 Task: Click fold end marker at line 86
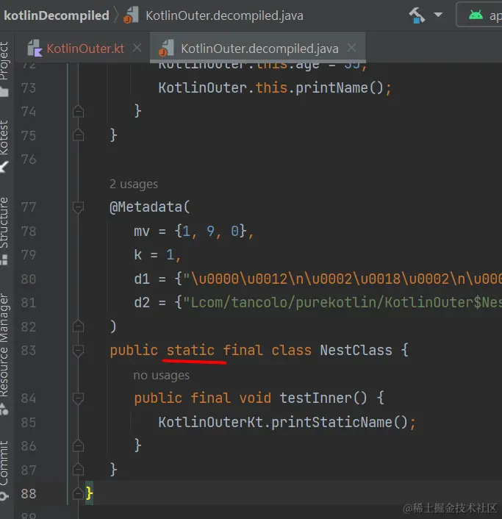pos(78,445)
